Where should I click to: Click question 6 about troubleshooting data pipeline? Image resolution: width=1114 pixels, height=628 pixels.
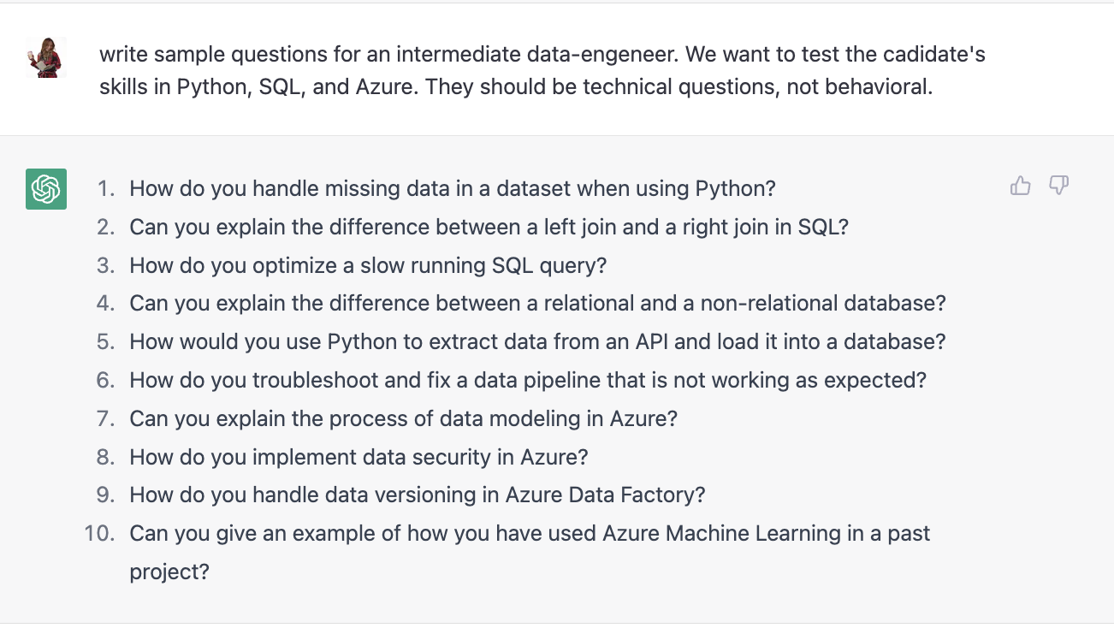(x=528, y=380)
